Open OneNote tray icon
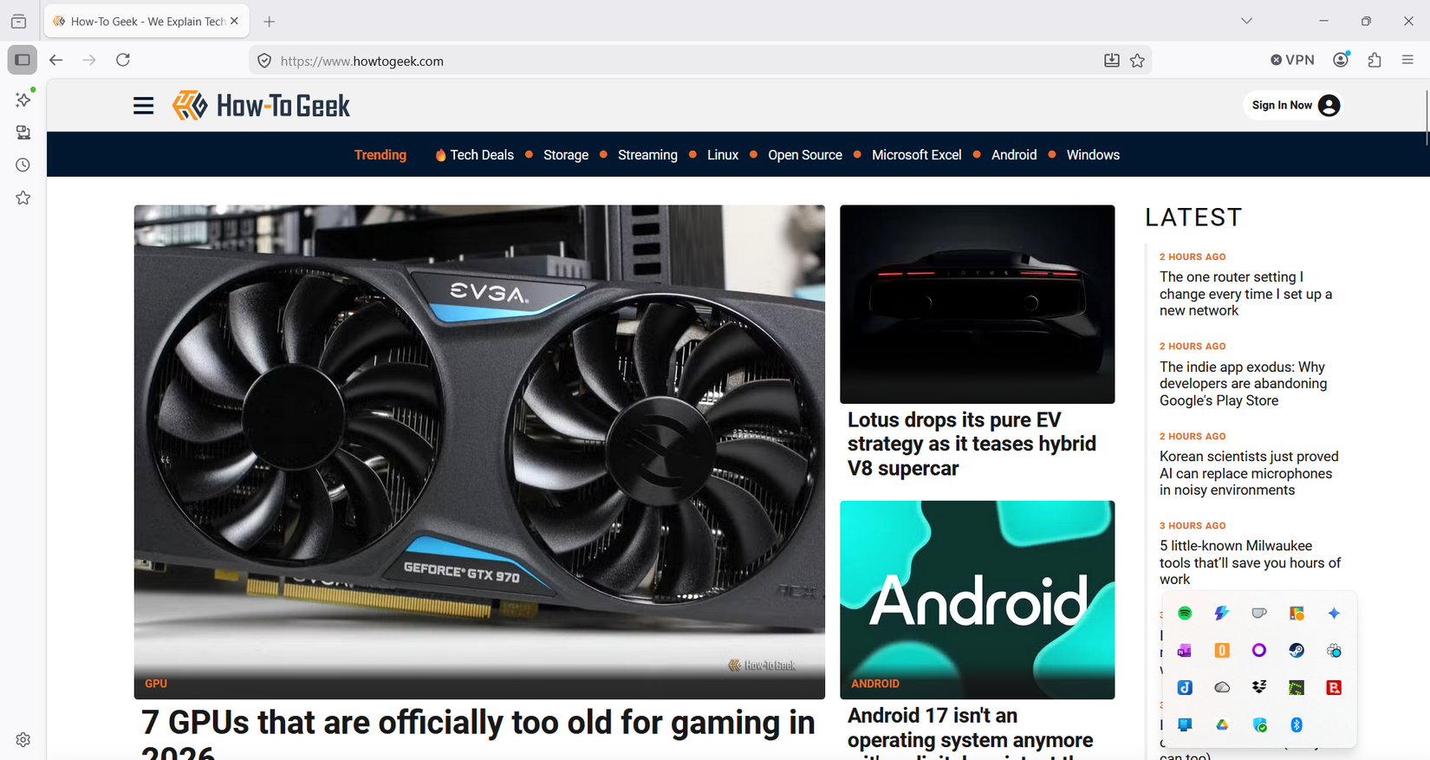Screen dimensions: 1430x760 pyautogui.click(x=1185, y=650)
